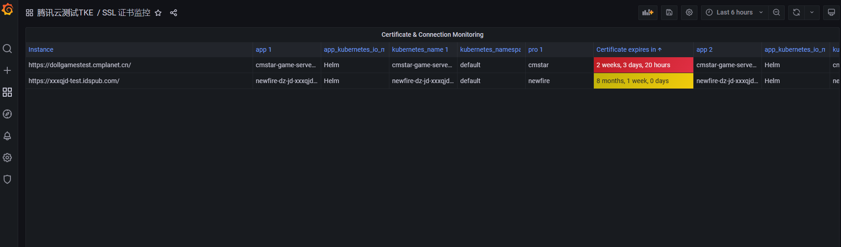Open the Server Admin shield icon
The image size is (841, 247).
tap(7, 179)
